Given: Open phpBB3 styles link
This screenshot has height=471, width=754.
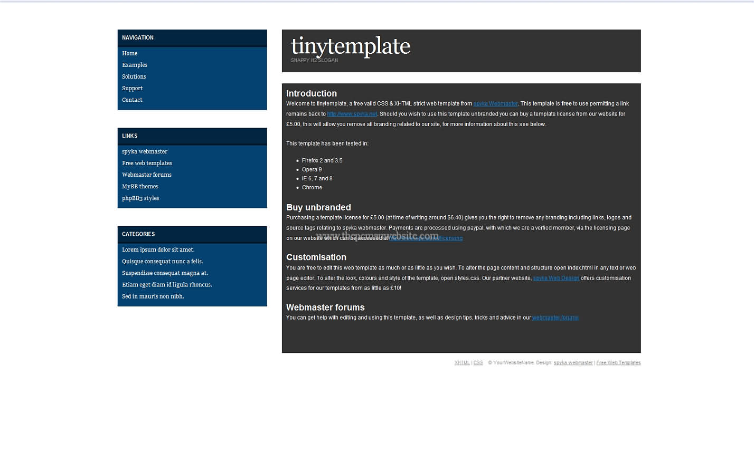Looking at the screenshot, I should (x=140, y=198).
